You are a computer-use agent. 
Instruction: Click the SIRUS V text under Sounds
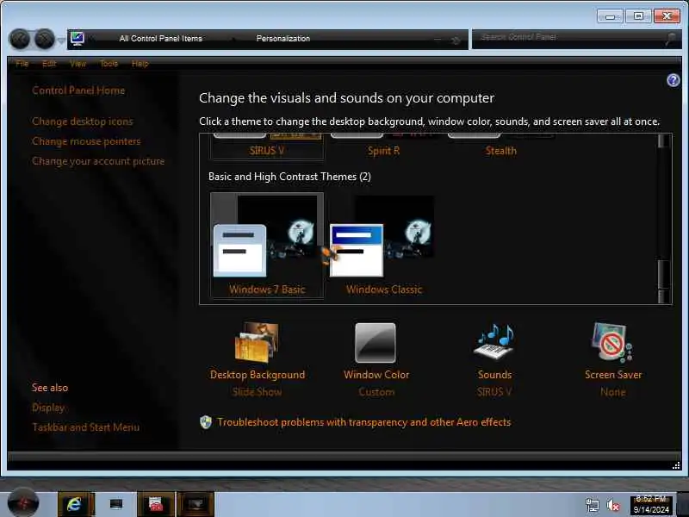(x=494, y=392)
